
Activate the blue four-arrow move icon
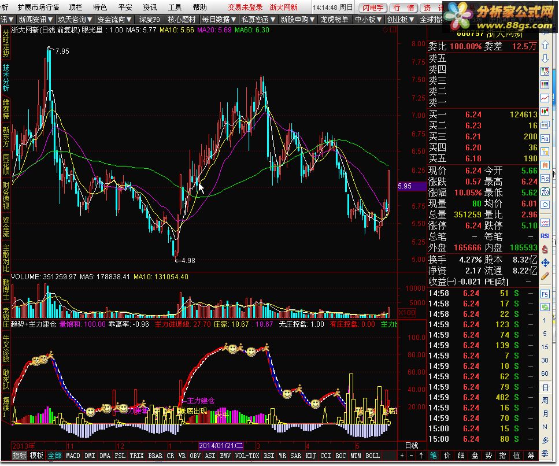point(545,263)
